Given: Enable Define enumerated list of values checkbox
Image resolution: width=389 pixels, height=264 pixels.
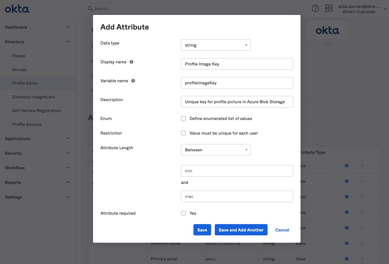Looking at the screenshot, I should [x=183, y=118].
